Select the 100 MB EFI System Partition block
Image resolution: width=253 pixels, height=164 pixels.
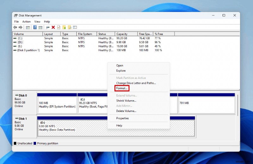pos(57,103)
